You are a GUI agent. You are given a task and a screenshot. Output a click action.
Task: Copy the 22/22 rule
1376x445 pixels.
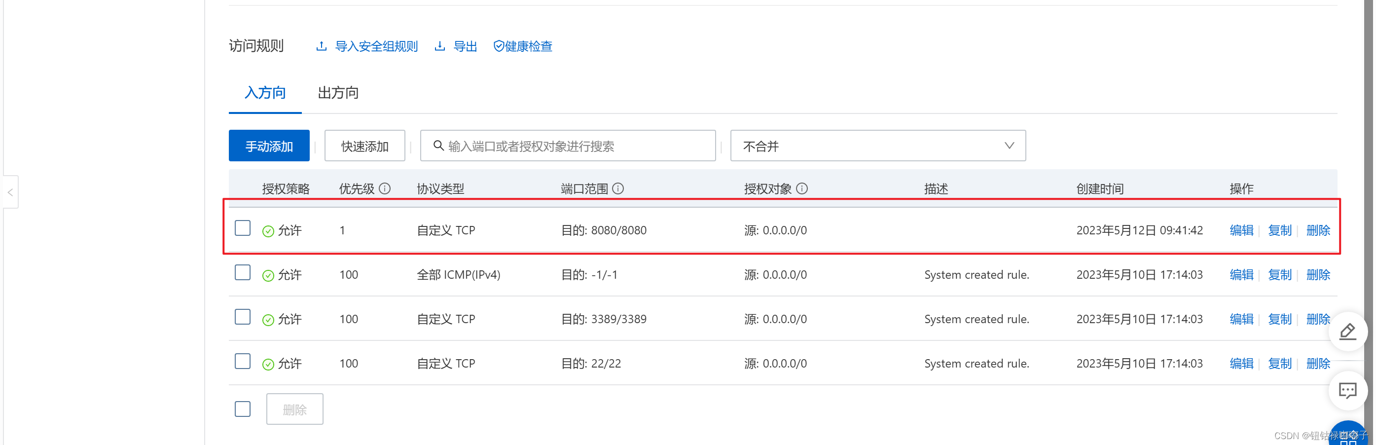(x=1280, y=363)
